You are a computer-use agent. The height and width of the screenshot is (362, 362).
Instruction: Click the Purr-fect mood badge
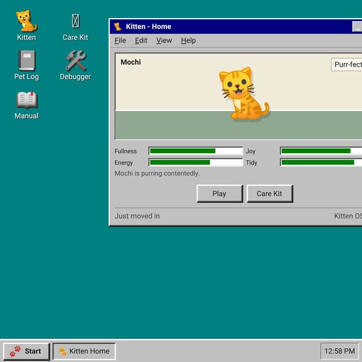coord(347,65)
